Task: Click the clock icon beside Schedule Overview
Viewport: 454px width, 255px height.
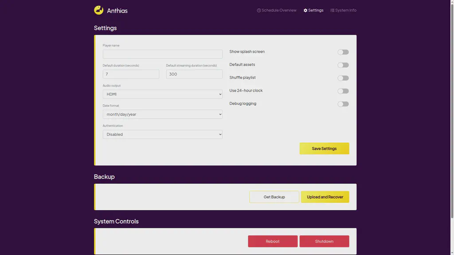Action: click(x=258, y=10)
